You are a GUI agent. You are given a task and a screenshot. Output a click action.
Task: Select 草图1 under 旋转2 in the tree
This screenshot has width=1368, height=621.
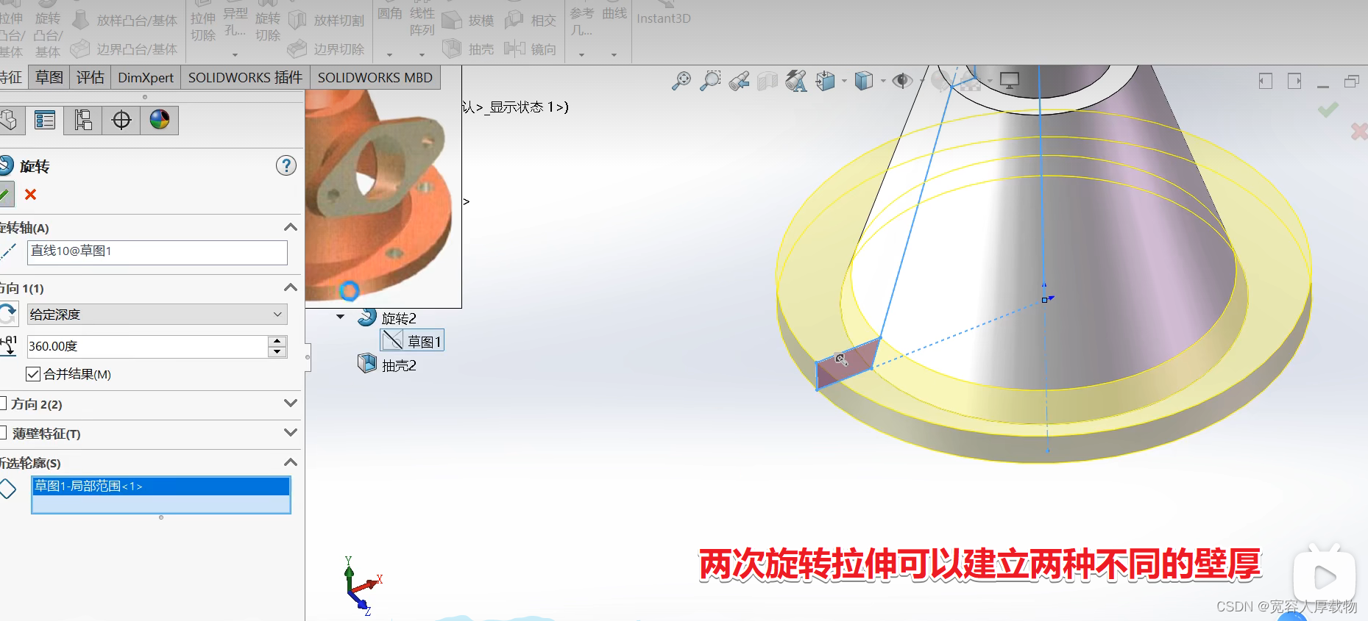[412, 341]
